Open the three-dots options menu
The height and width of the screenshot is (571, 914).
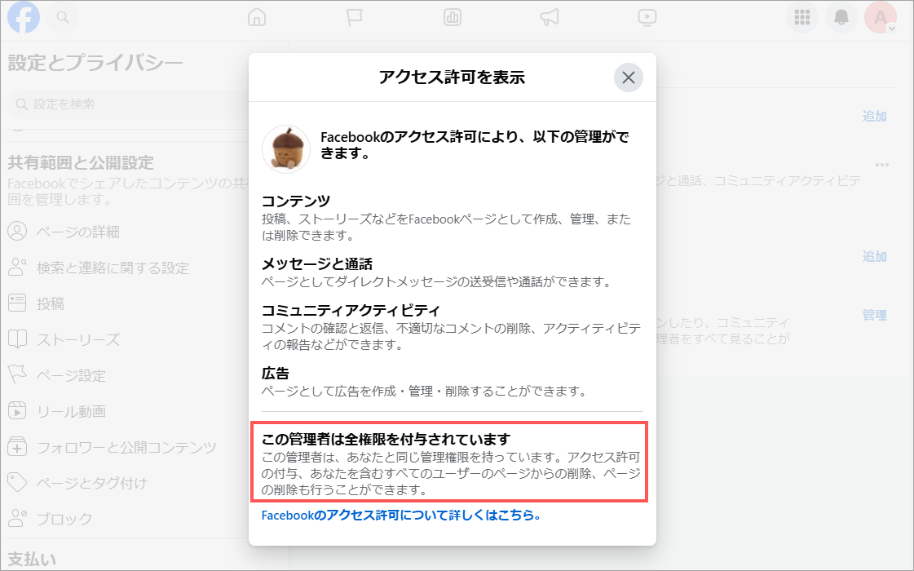[882, 165]
